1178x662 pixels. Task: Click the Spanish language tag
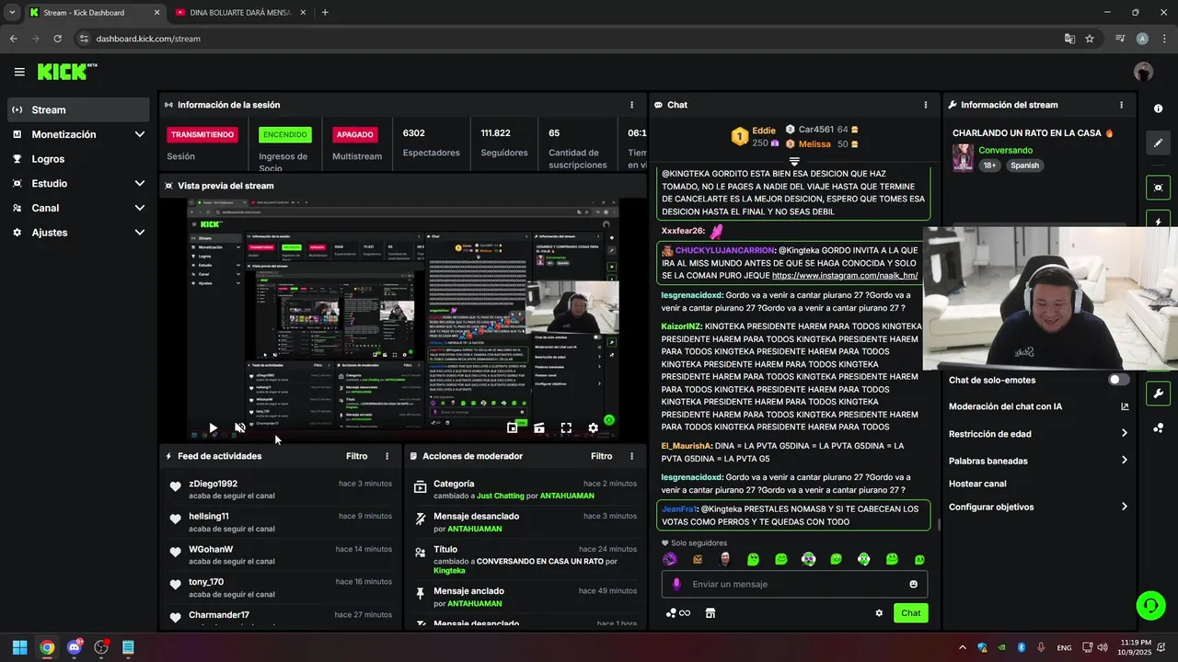1024,165
